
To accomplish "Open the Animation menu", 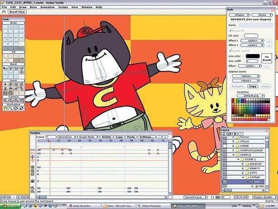I will 48,7.
